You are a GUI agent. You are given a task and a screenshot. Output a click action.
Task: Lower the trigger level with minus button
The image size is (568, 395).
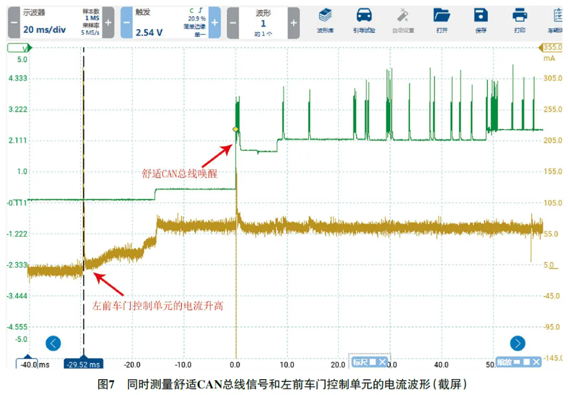tap(126, 23)
